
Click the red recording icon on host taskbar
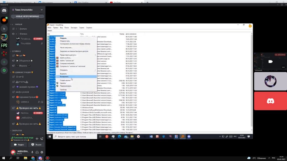click(x=47, y=158)
